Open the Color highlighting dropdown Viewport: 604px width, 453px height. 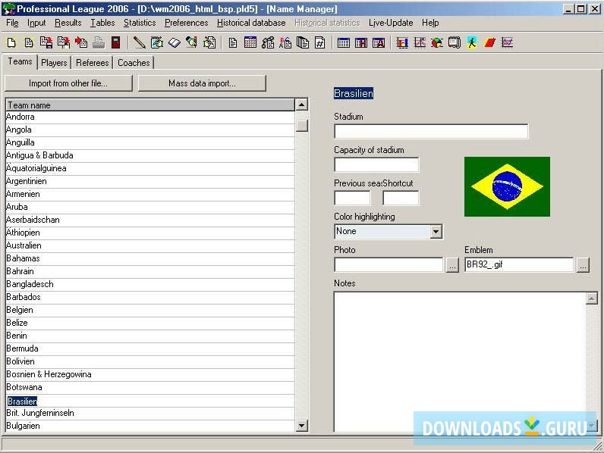(x=436, y=232)
